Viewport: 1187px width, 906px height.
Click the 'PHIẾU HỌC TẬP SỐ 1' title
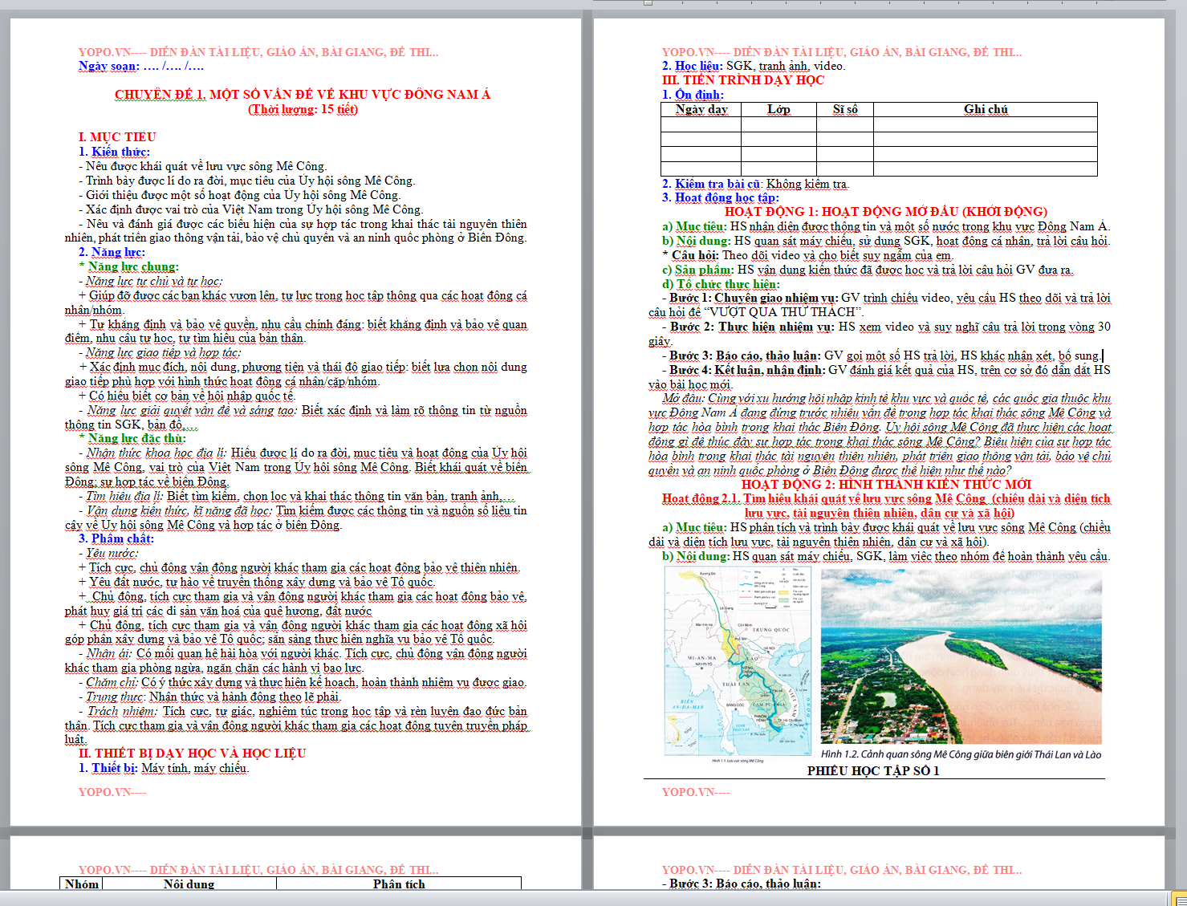[872, 771]
